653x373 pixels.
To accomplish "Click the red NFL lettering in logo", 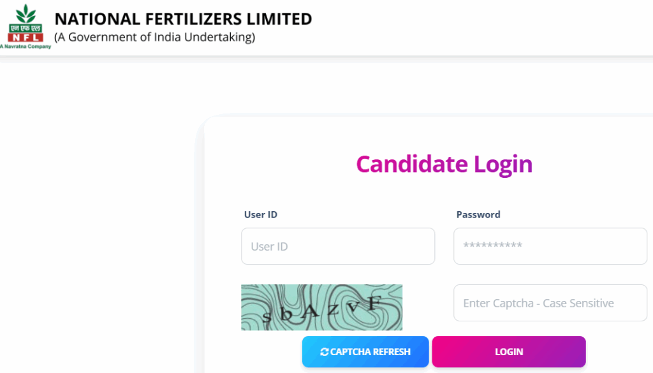I will coord(26,37).
